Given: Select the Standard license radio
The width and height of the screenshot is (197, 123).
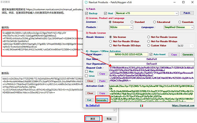Looking at the screenshot, I should coord(132,22).
